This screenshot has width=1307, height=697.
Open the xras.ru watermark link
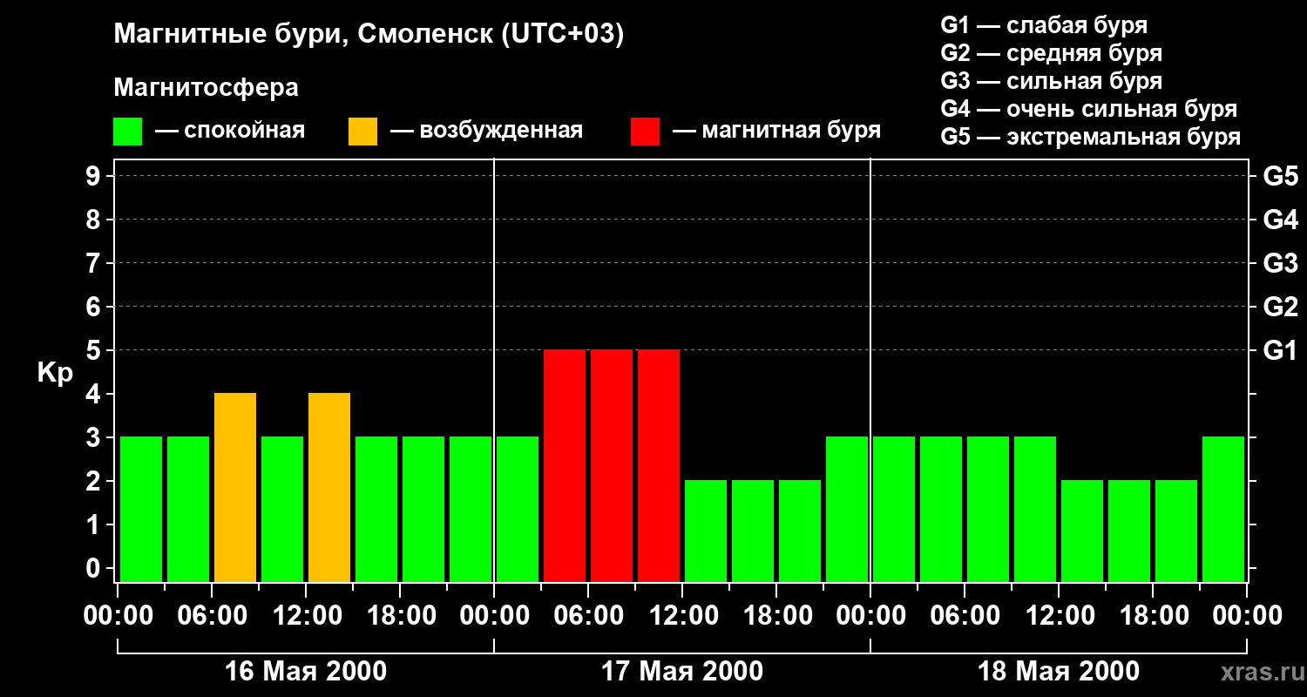(1258, 672)
